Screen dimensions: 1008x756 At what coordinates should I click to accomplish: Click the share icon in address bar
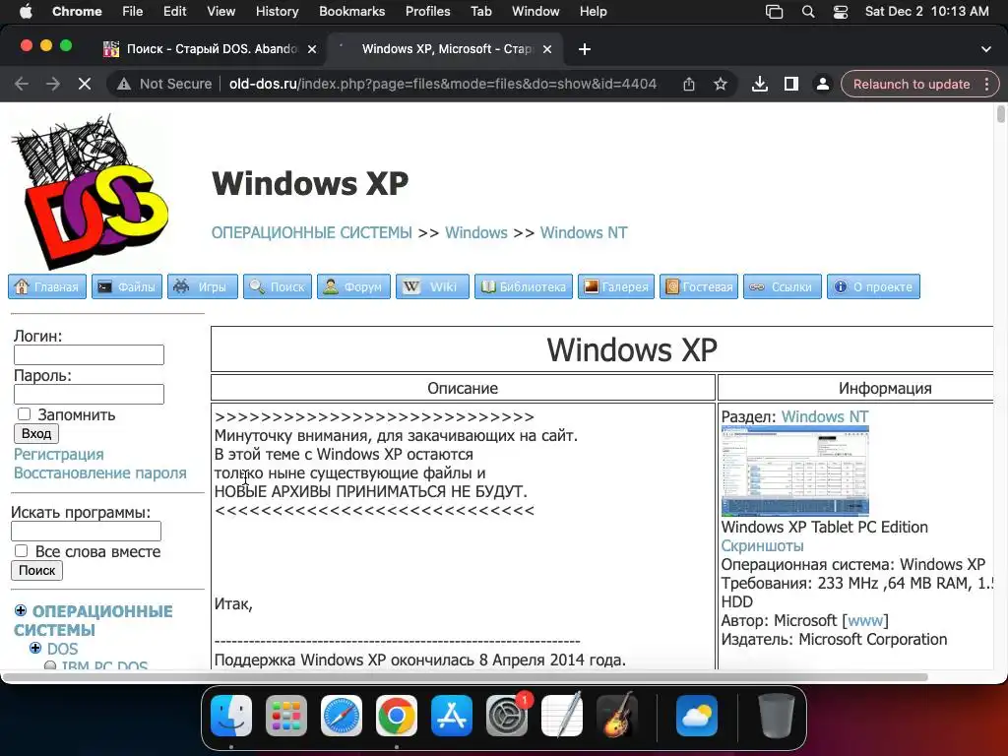(688, 85)
